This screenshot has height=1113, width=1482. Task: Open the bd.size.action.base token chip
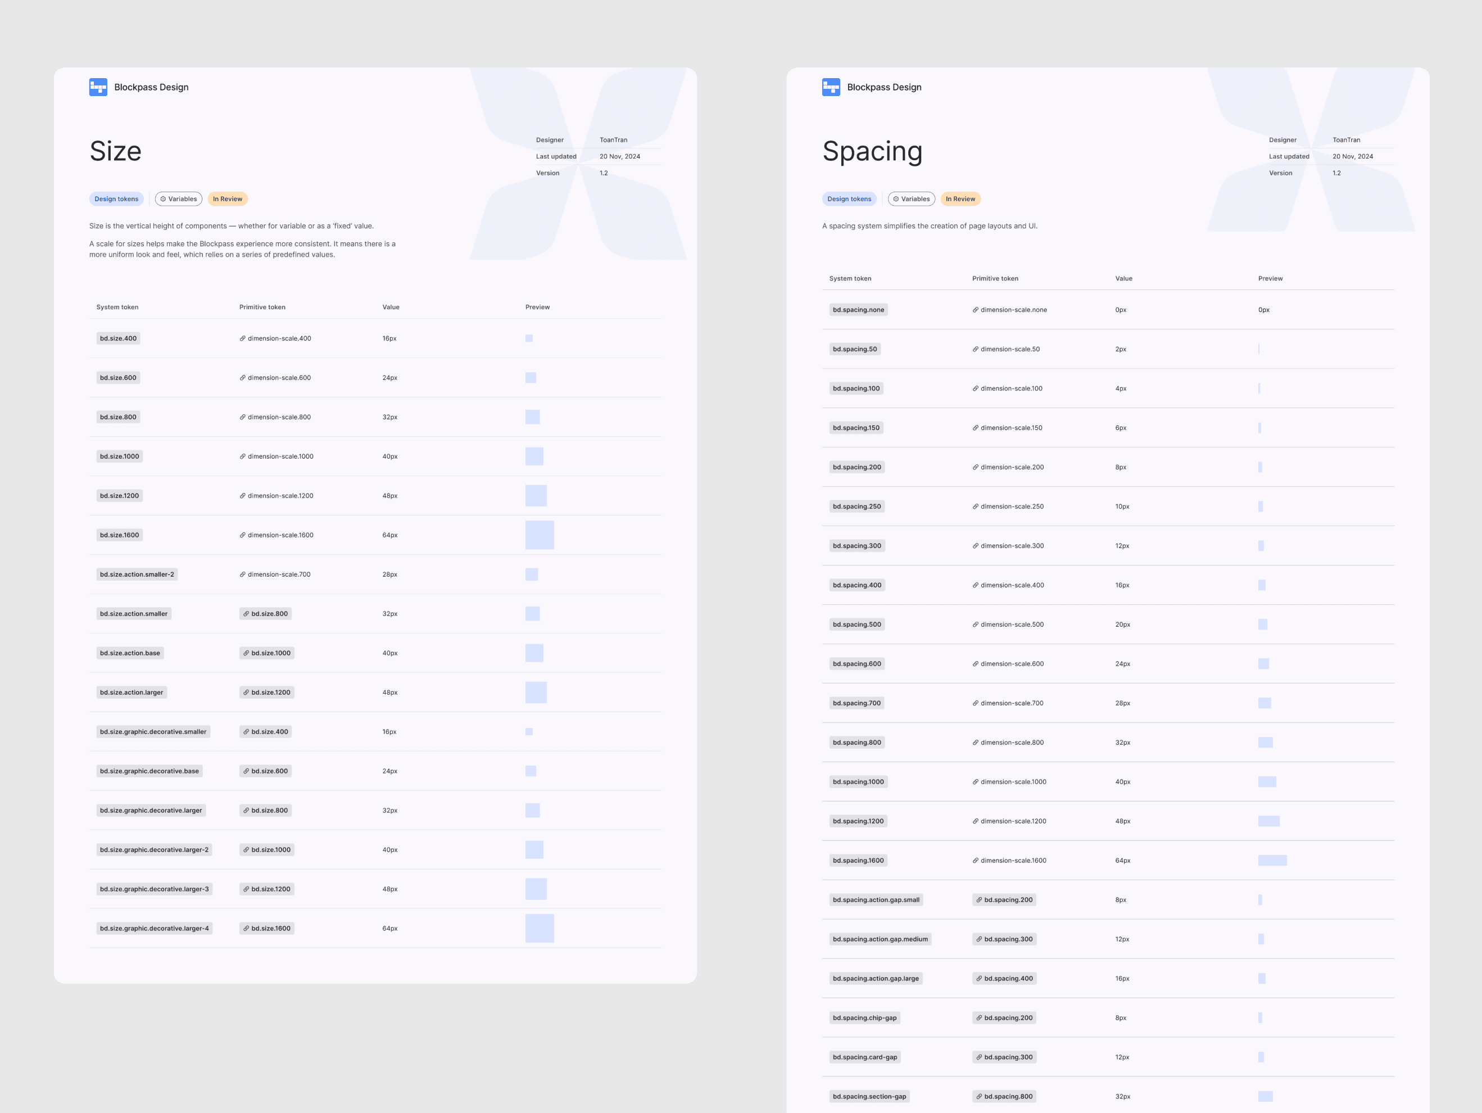coord(130,653)
